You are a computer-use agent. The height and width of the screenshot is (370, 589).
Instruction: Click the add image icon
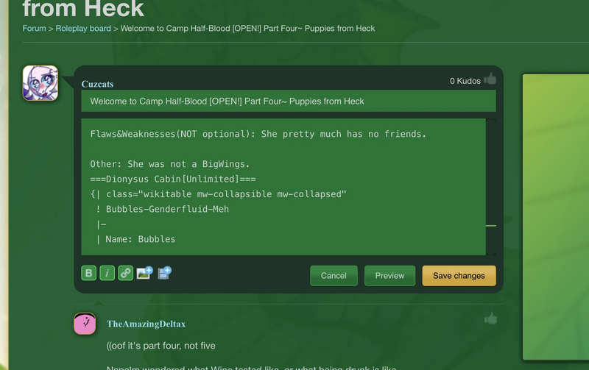[x=144, y=273]
